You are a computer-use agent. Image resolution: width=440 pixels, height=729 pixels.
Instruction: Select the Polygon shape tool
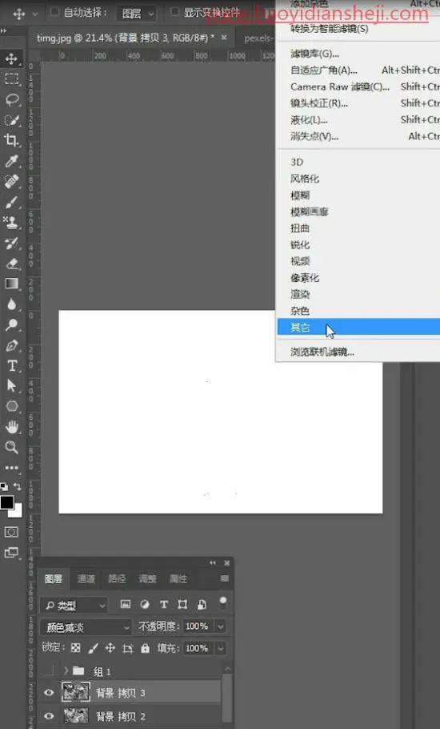click(12, 406)
